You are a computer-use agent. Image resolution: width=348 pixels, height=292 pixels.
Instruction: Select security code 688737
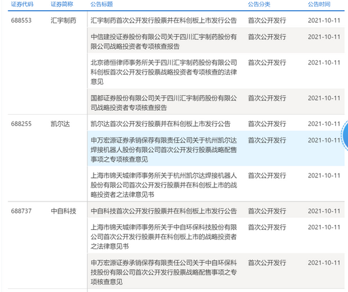(x=22, y=211)
